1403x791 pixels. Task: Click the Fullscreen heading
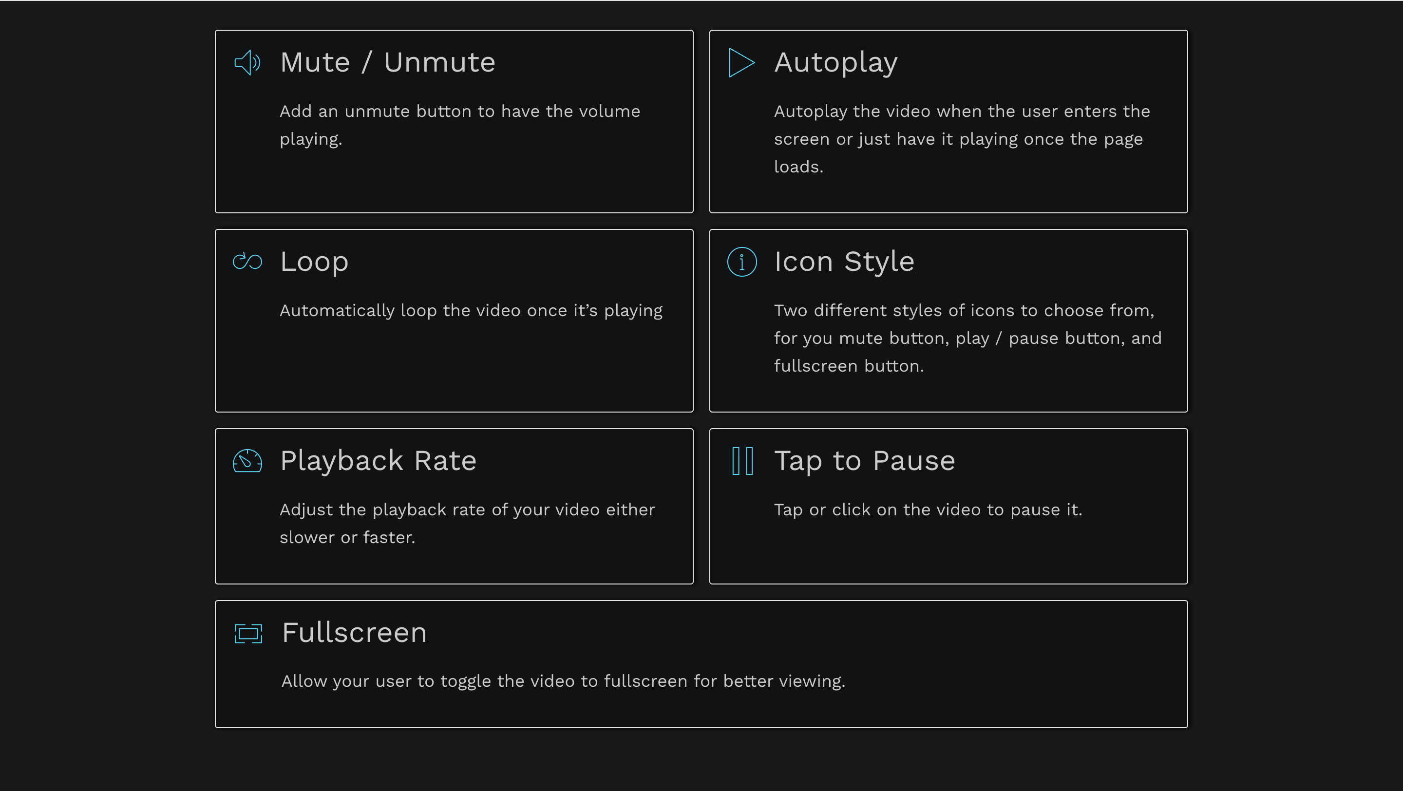pos(354,633)
